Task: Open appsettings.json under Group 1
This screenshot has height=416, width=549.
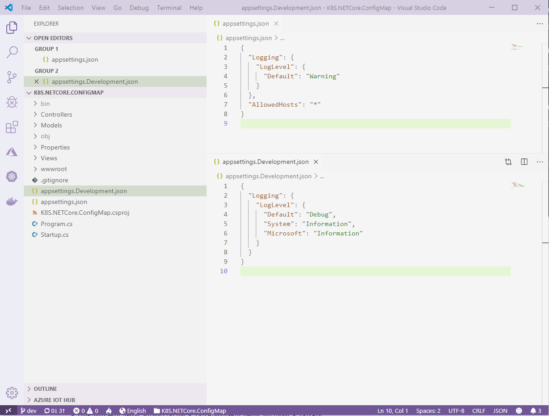Action: [x=115, y=59]
